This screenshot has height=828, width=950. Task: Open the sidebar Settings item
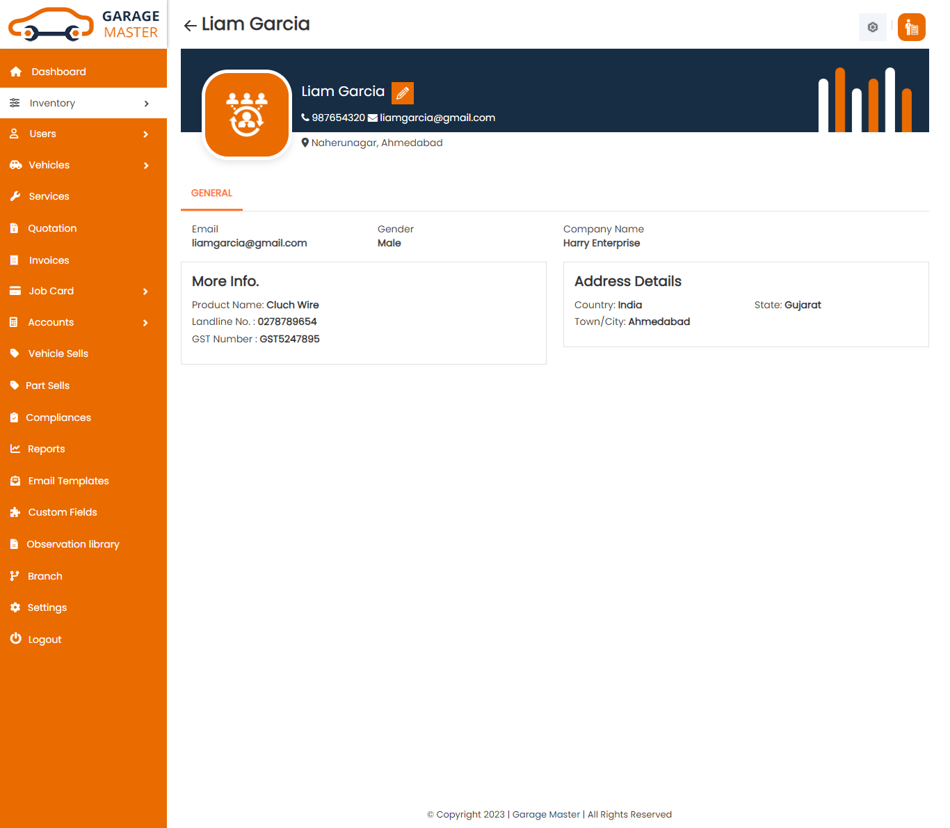[47, 607]
